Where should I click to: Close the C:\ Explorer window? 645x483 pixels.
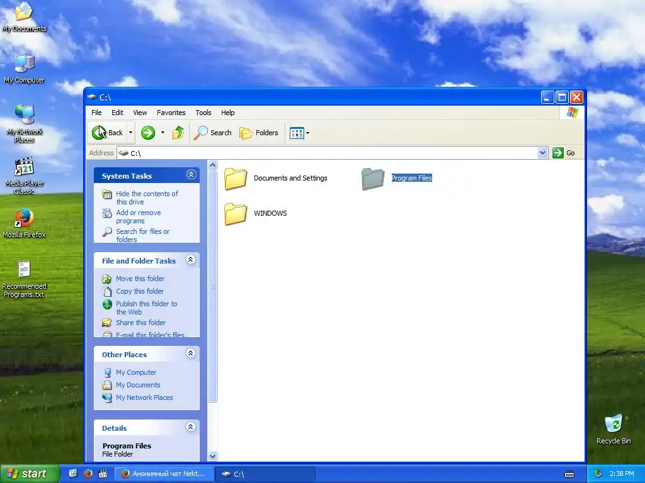[577, 97]
